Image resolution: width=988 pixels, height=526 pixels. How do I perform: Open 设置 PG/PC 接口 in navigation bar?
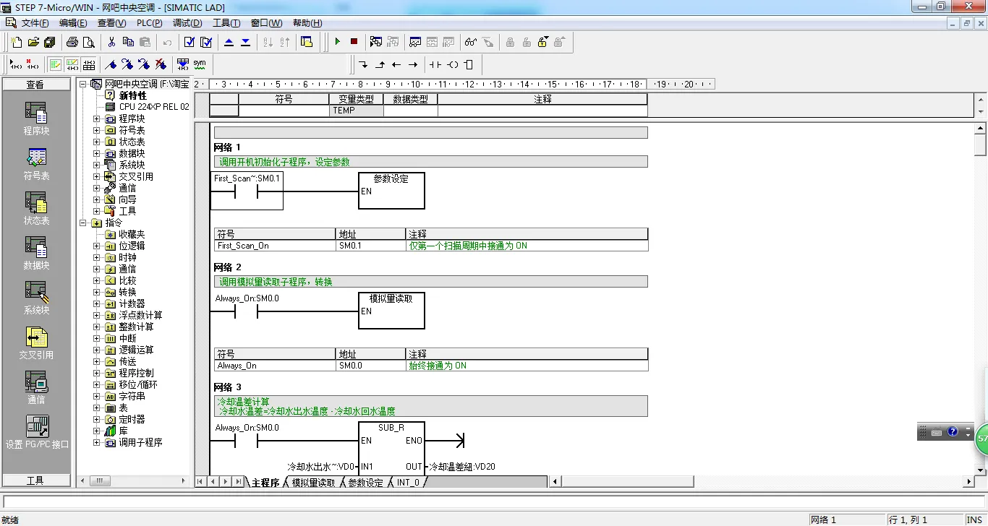pyautogui.click(x=36, y=432)
